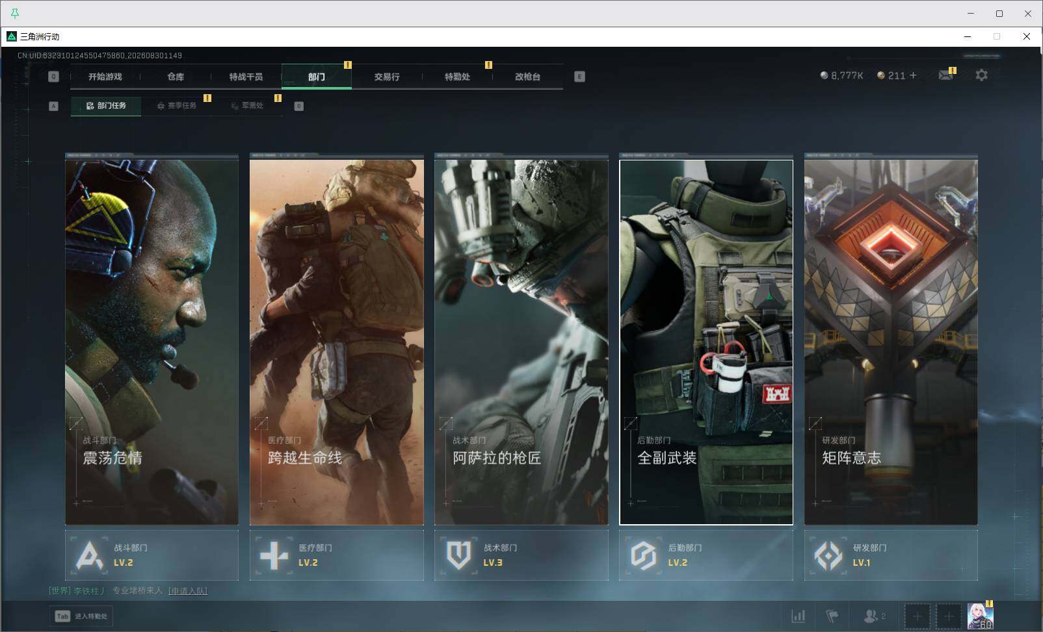This screenshot has width=1043, height=632.
Task: Open the 特勤处 tab
Action: [457, 77]
